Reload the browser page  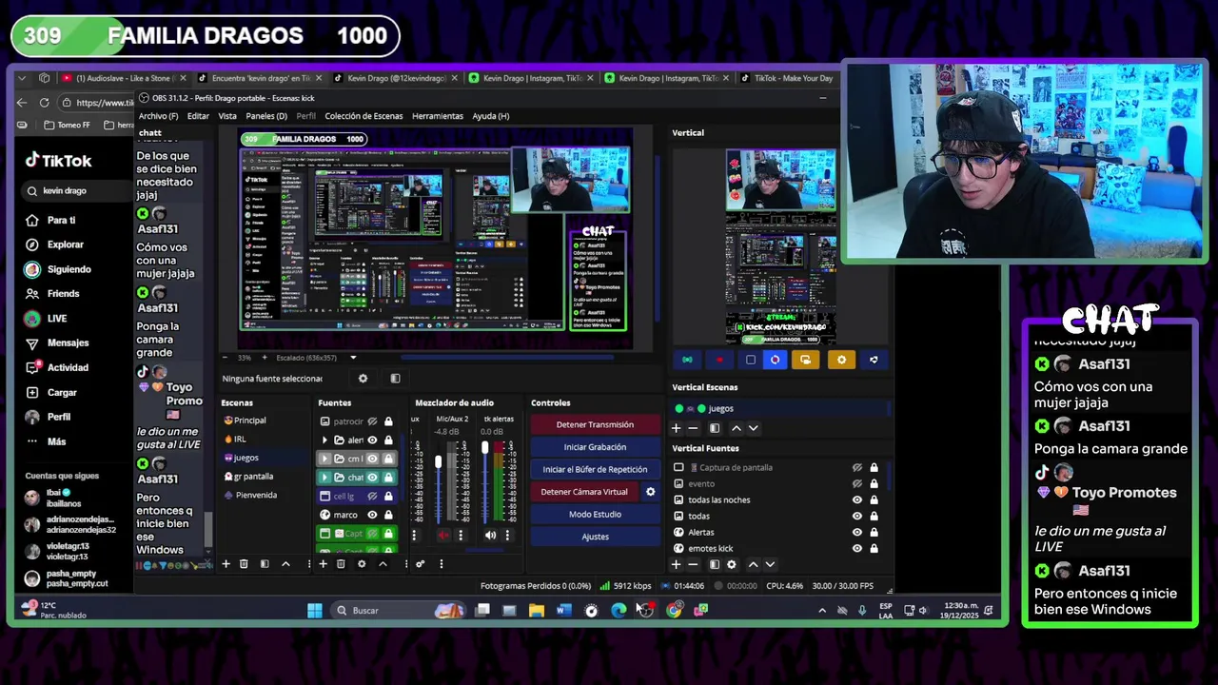pyautogui.click(x=44, y=103)
